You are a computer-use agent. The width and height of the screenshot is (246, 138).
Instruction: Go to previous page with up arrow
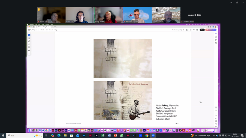216,113
